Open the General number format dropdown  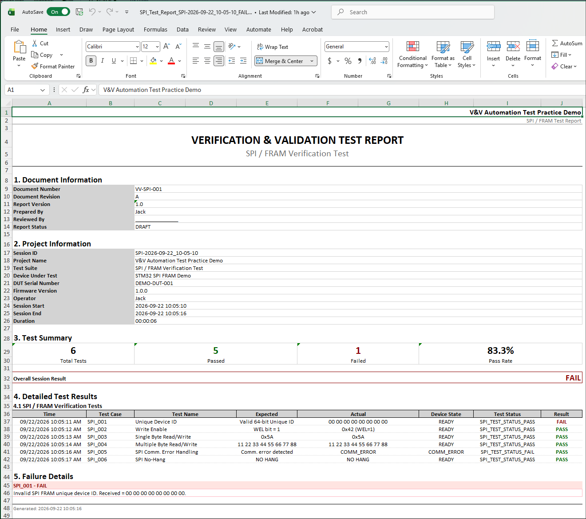(386, 47)
